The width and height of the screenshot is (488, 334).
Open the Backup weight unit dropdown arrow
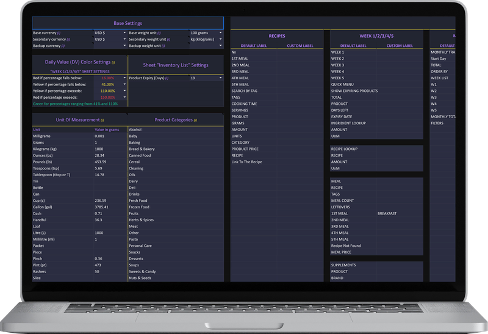(x=220, y=46)
